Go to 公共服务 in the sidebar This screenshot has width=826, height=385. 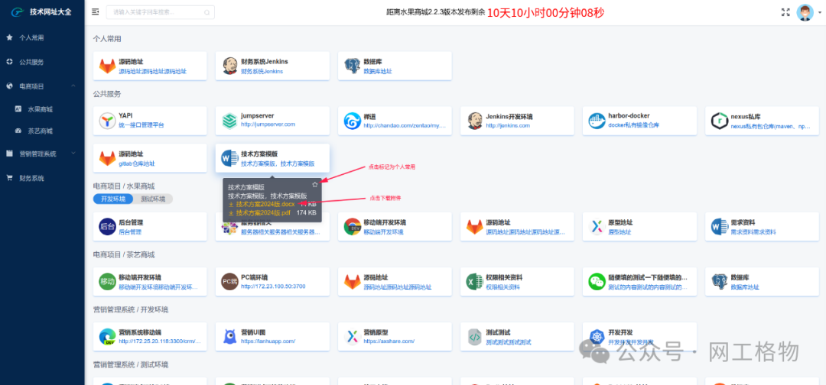pyautogui.click(x=42, y=62)
